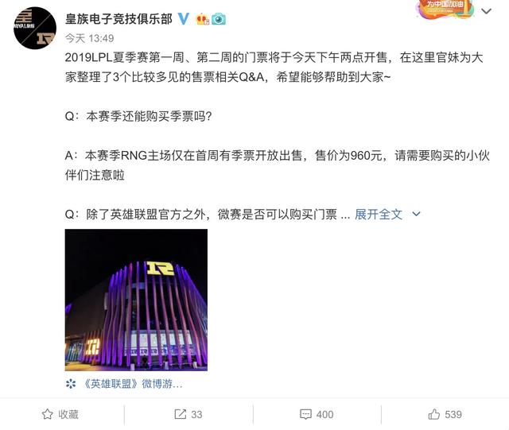Expand full text via 展开全文

pyautogui.click(x=379, y=214)
